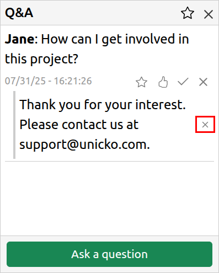Click the 07/31/25 timestamp

(49, 81)
